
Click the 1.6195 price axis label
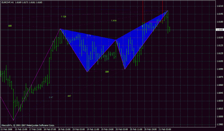[220, 14]
